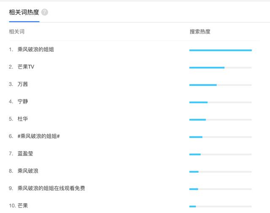Open keyword 杜华
Viewport: 270px width, 213px height.
click(x=23, y=119)
